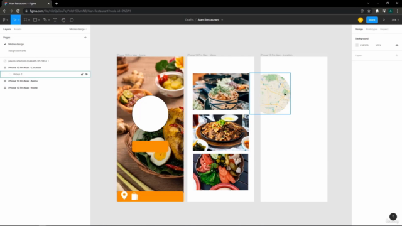Select the Pen tool
This screenshot has height=226, width=402.
click(x=45, y=19)
